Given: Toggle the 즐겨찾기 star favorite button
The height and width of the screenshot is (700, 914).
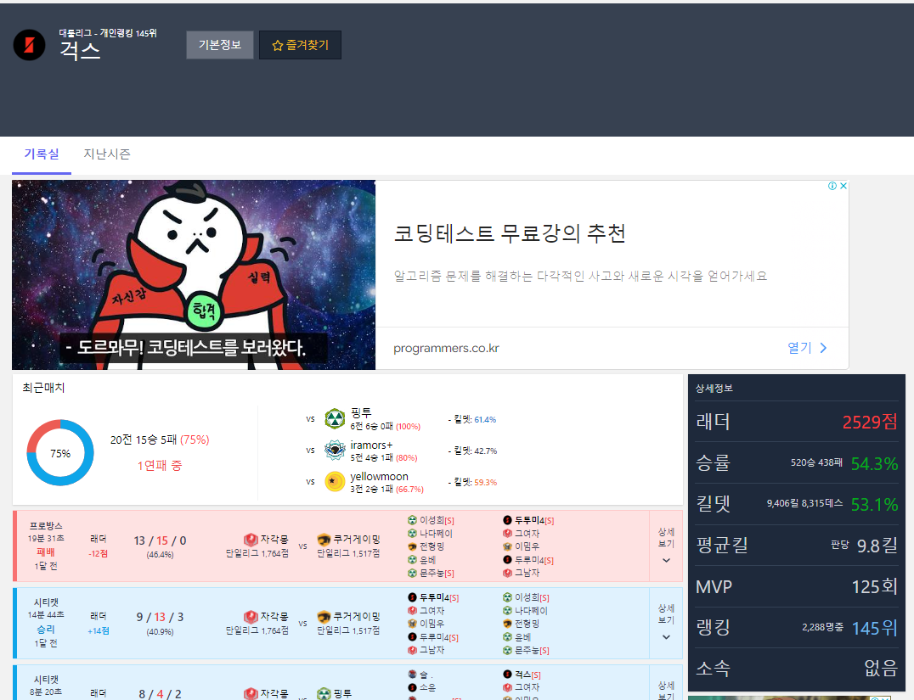Looking at the screenshot, I should (x=300, y=45).
